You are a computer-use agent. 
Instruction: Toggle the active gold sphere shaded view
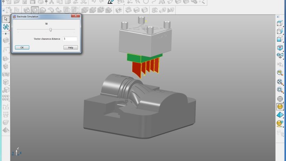[280, 106]
